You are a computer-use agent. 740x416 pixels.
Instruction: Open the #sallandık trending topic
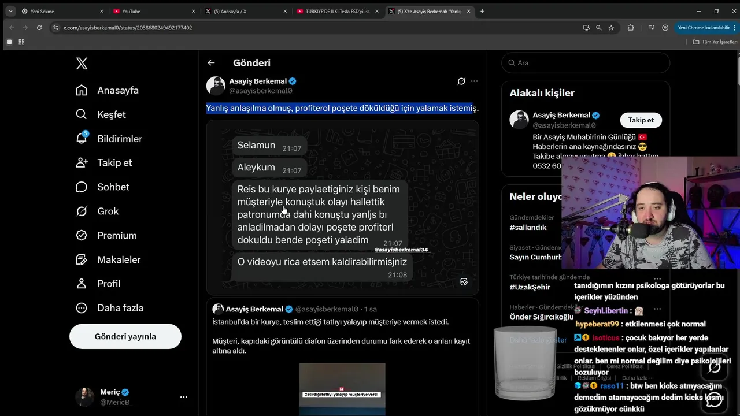(x=528, y=228)
